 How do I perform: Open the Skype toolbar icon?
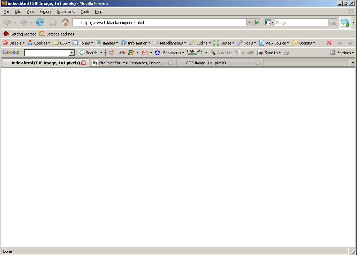point(345,23)
